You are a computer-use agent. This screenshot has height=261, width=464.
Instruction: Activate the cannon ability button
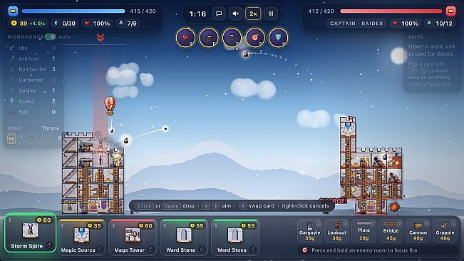tap(209, 38)
